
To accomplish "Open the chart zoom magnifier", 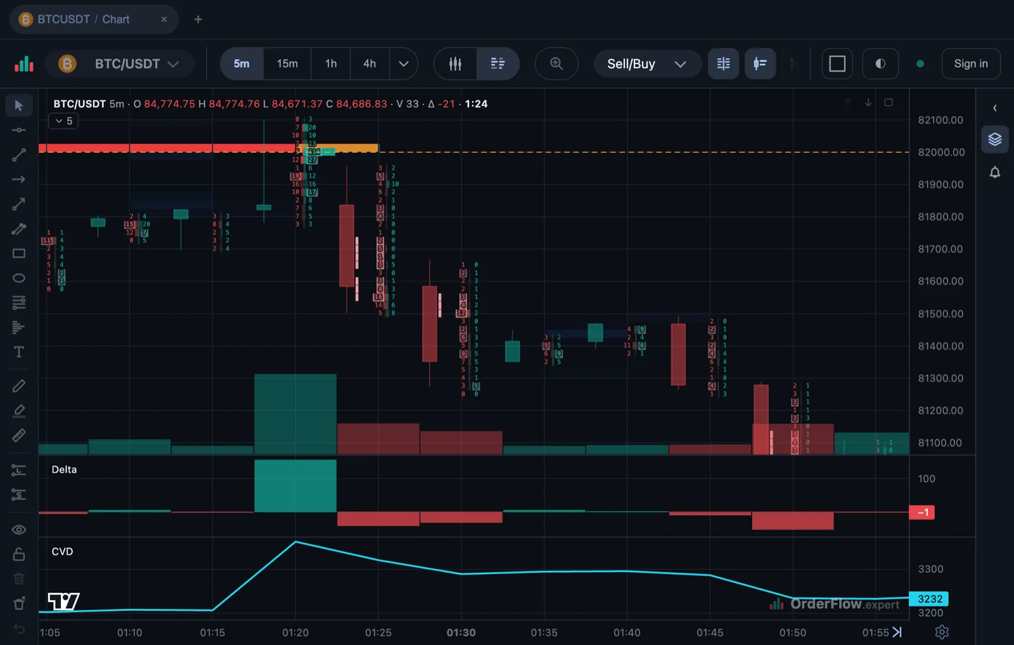I will pyautogui.click(x=556, y=63).
